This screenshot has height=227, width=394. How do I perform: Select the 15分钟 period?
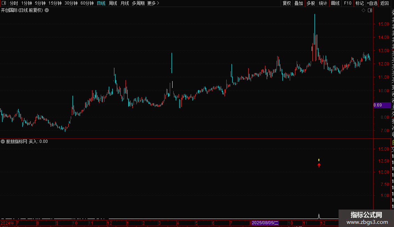click(55, 3)
